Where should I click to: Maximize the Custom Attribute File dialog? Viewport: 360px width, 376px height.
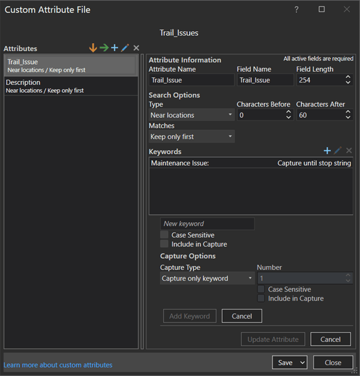[x=322, y=9]
